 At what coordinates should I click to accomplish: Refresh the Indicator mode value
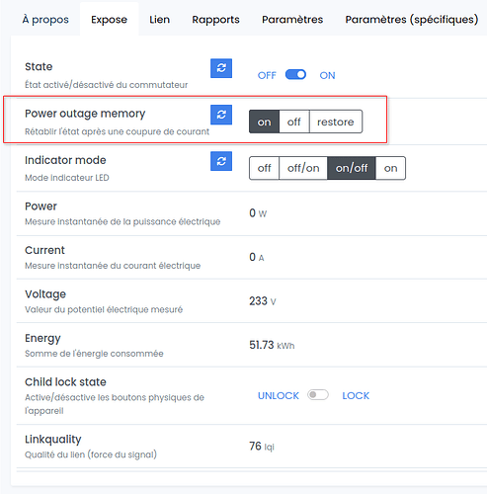tap(221, 161)
